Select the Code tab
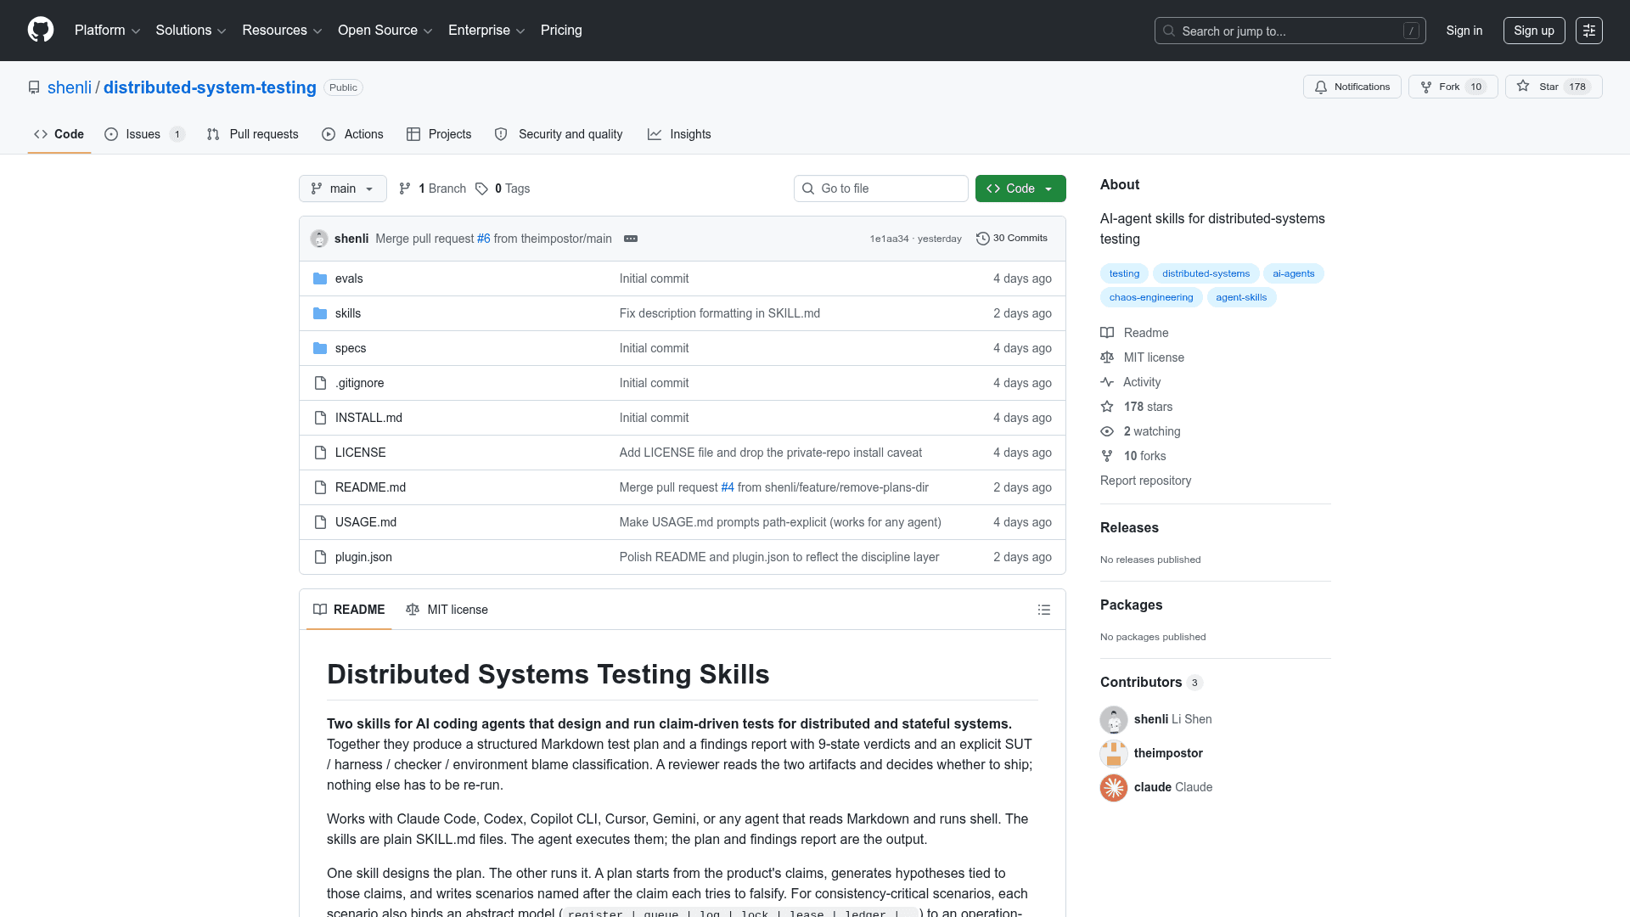The image size is (1630, 917). coord(59,134)
